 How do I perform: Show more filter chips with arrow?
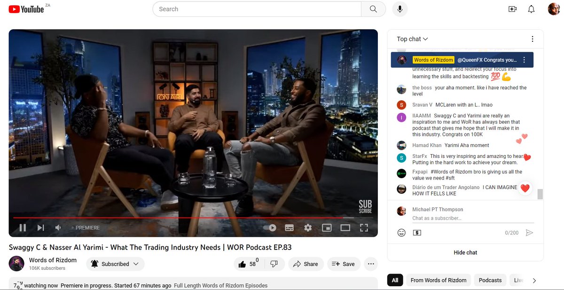point(534,281)
